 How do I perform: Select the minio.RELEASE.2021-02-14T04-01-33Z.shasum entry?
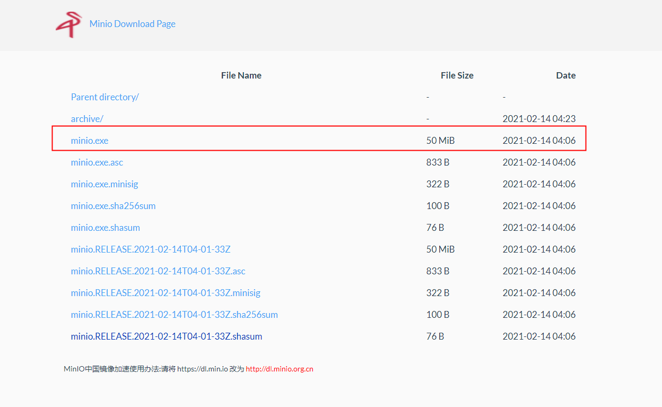tap(166, 336)
